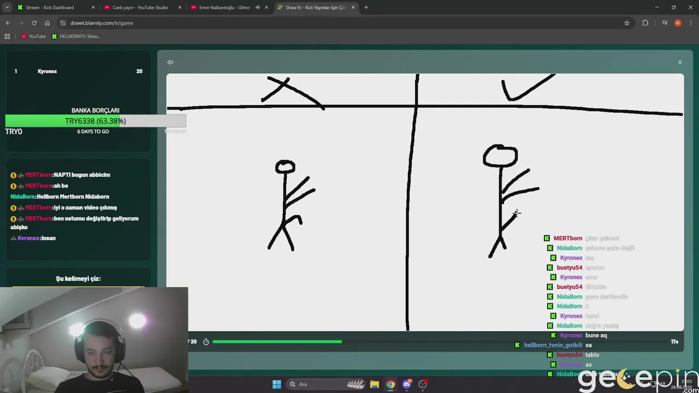Mute audio on the Emre Nalbantoğlu tab
Viewport: 699px width, 393px height.
(257, 8)
